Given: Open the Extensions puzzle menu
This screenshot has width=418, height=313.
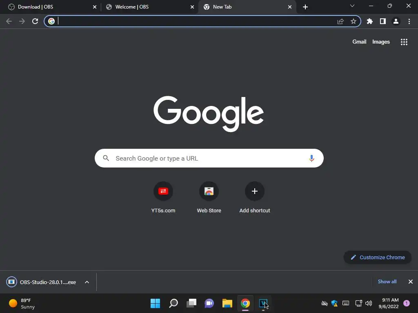Looking at the screenshot, I should coord(370,21).
